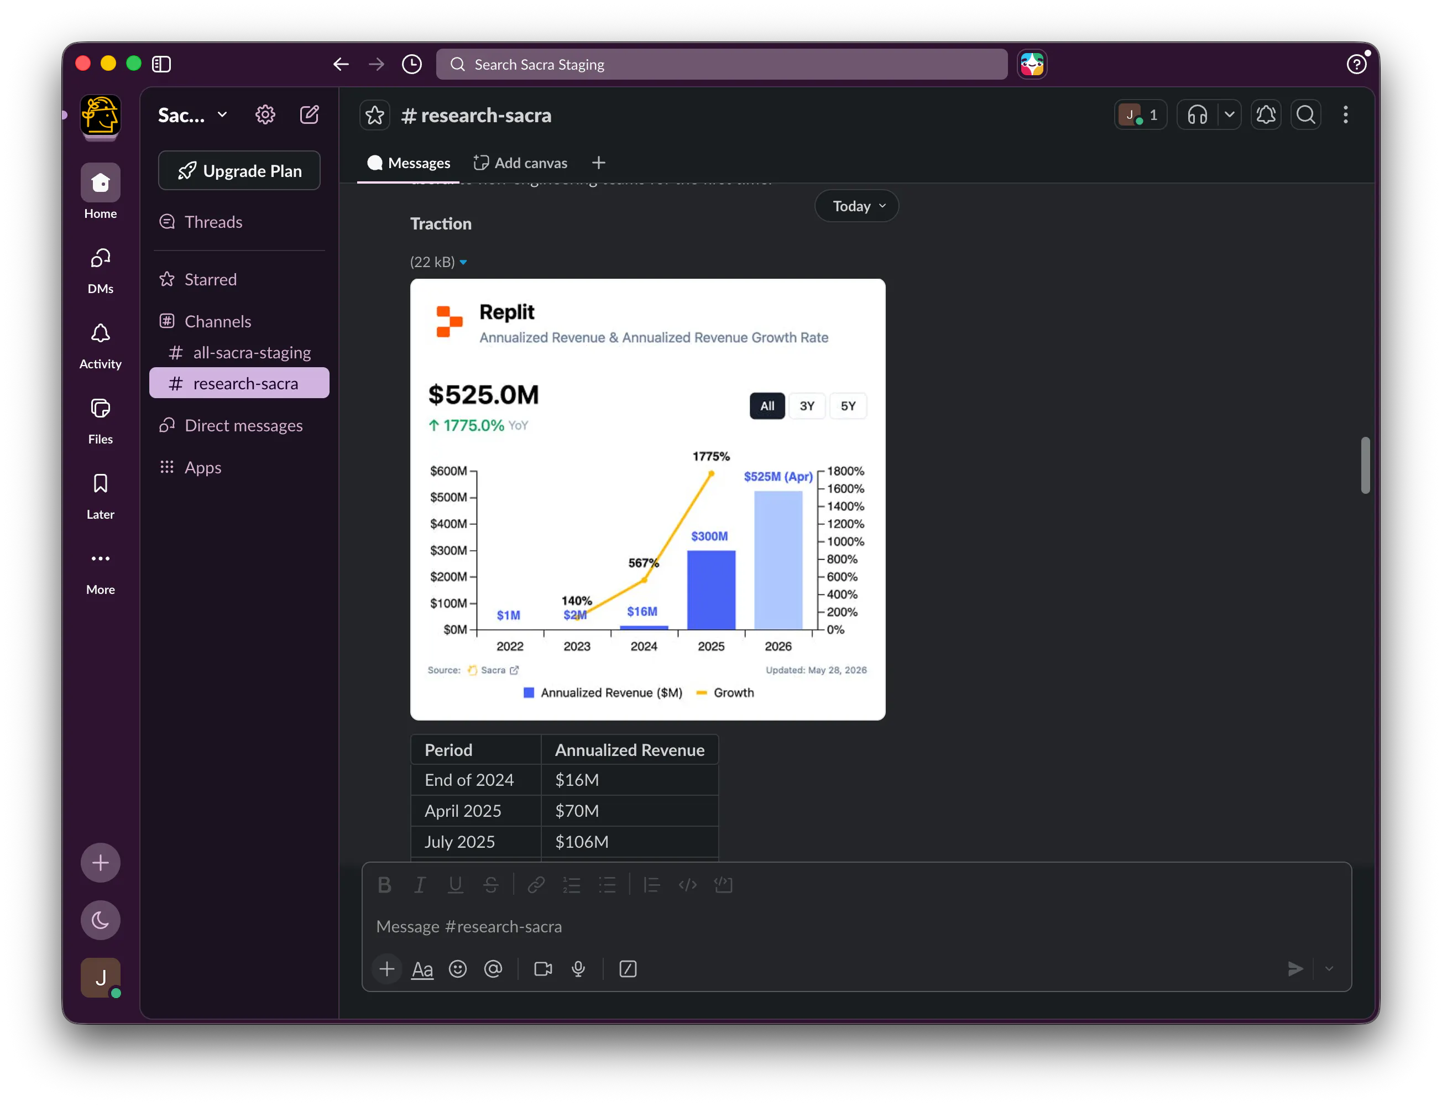Open the Slack AI assistant icon
1442x1106 pixels.
click(x=1031, y=64)
